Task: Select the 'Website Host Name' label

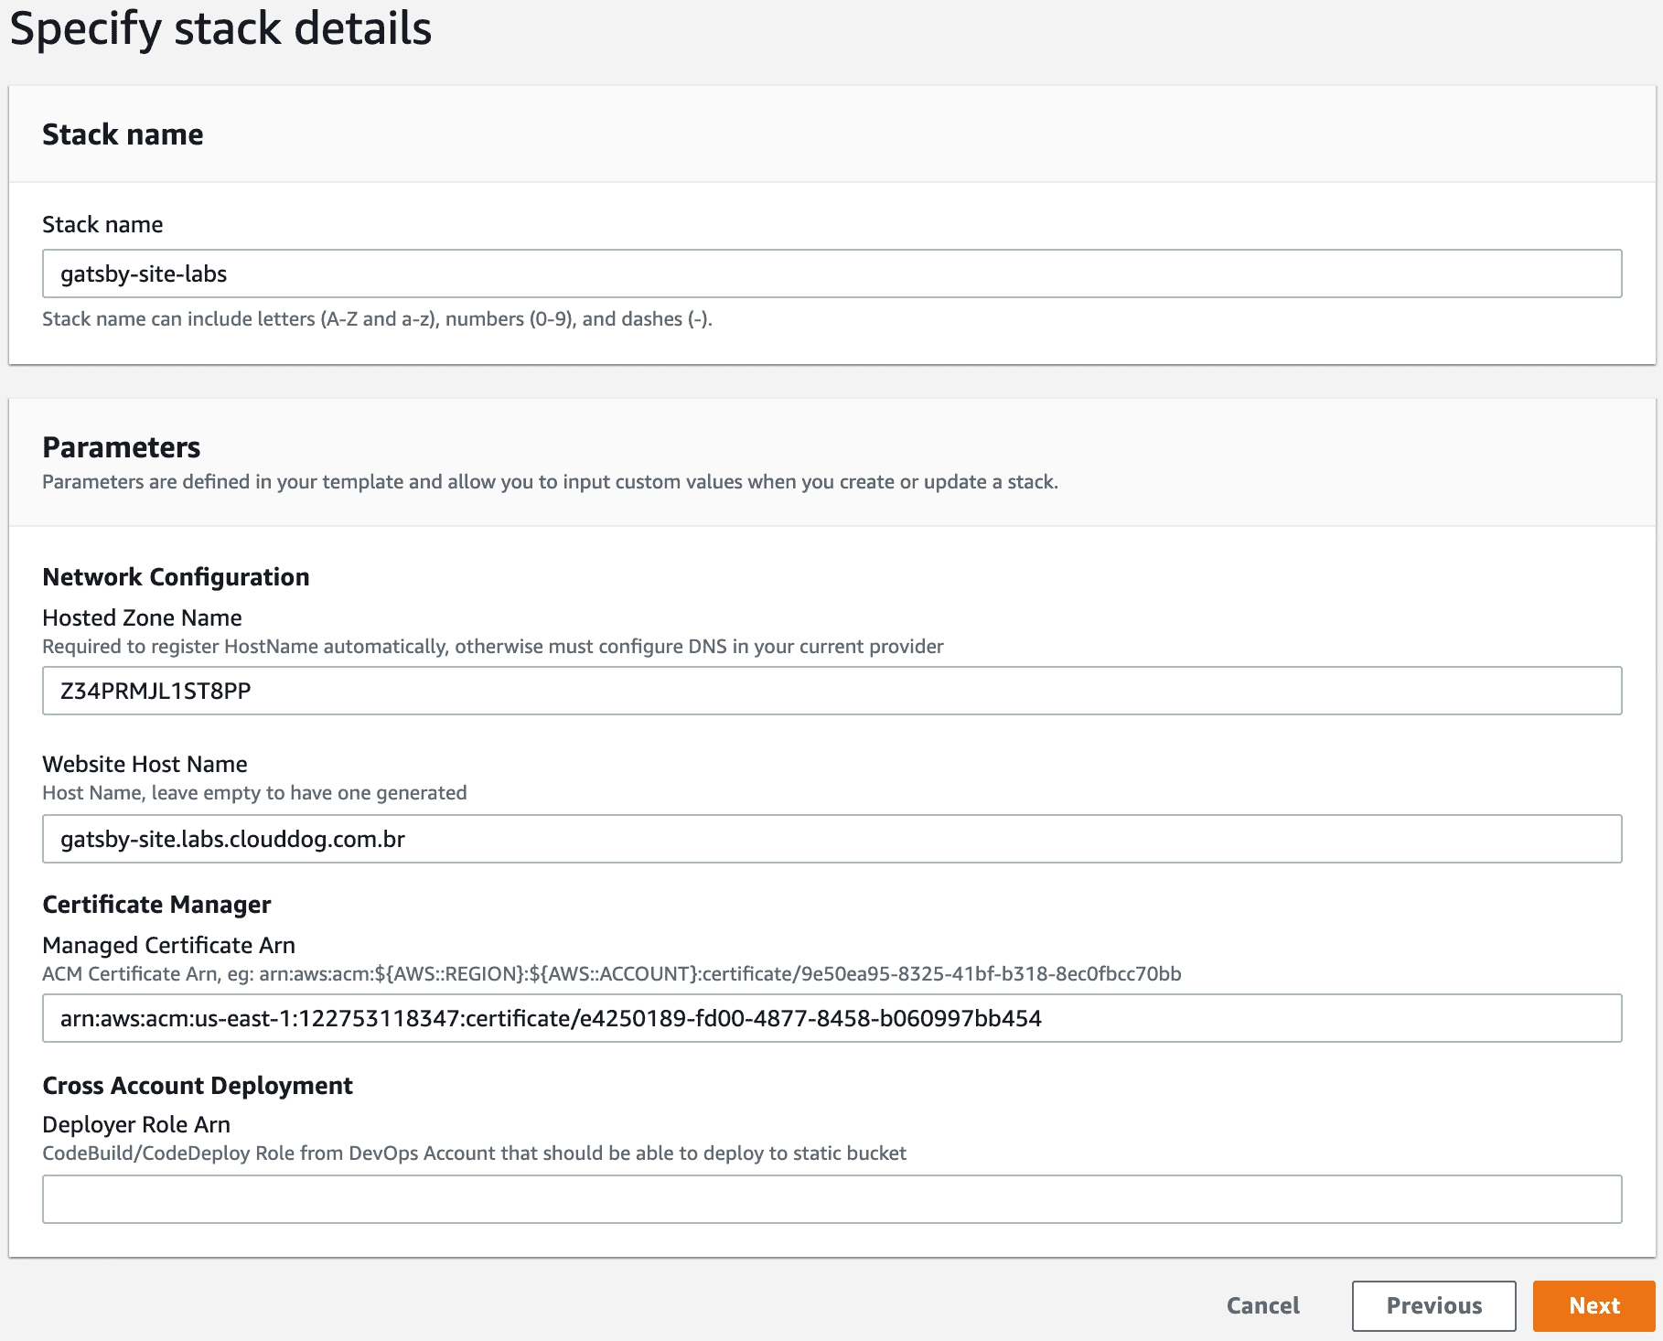Action: click(x=145, y=764)
